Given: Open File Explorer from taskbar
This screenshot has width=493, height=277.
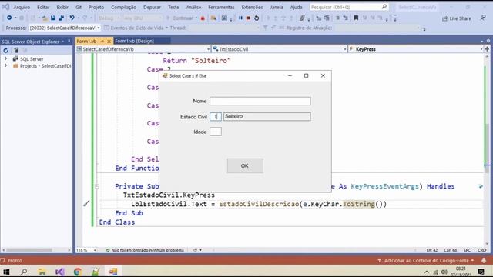Looking at the screenshot, I should [42, 272].
